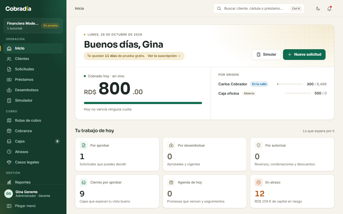Screen dimensions: 343x214
Task: Click the Reportes chart icon
Action: click(9, 182)
